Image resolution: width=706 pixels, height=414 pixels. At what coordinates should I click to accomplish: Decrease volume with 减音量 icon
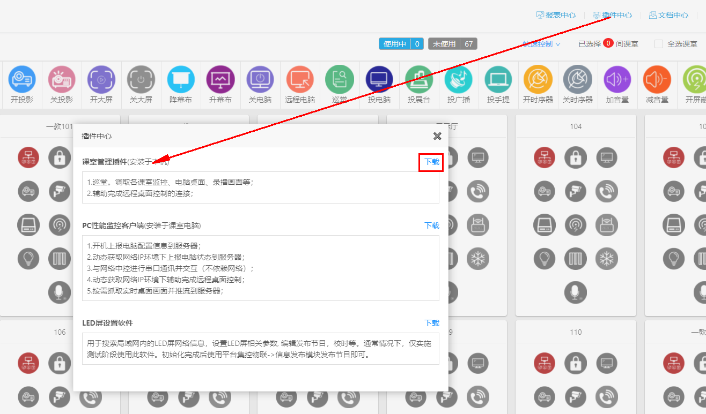(x=657, y=79)
